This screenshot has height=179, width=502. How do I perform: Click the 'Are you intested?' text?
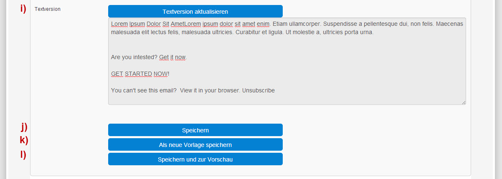point(134,57)
